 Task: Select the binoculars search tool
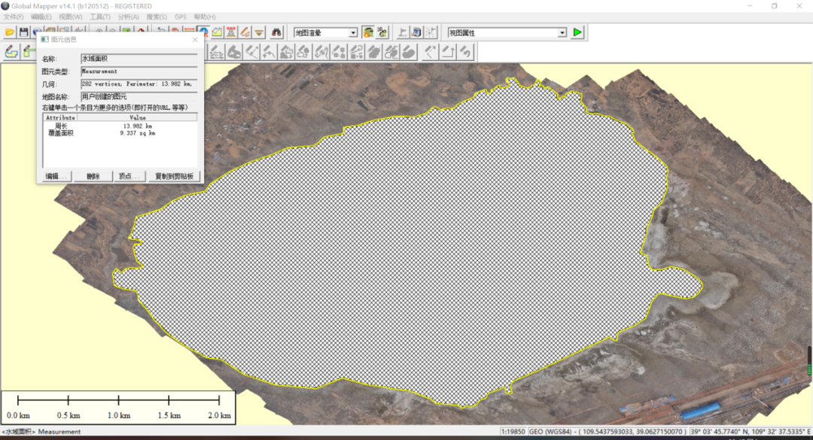[x=276, y=32]
